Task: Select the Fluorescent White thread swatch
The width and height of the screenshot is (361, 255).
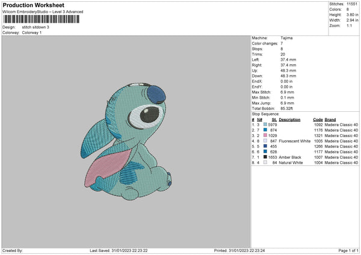Action: (264, 141)
